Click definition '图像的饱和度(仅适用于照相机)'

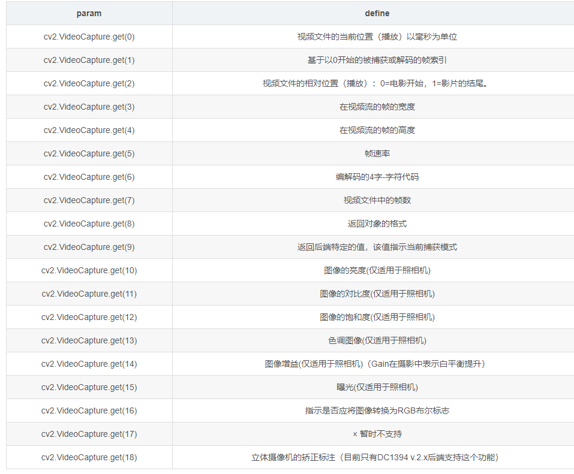tap(377, 318)
